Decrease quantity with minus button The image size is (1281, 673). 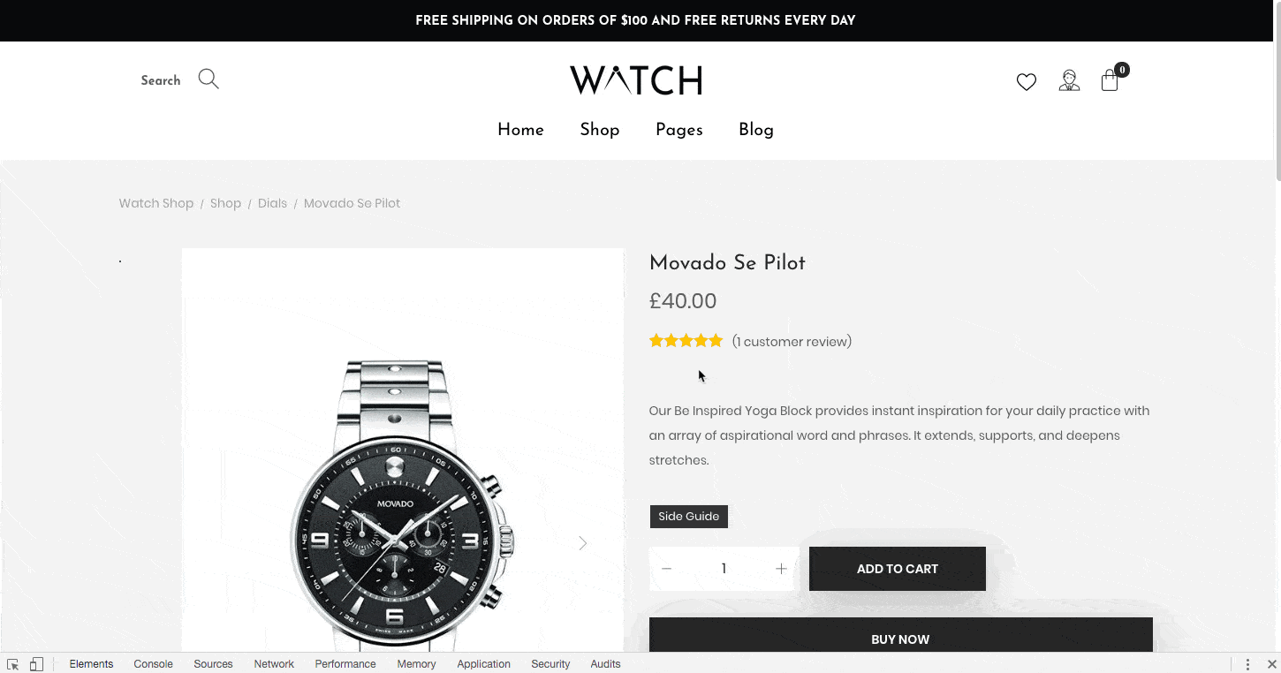[667, 569]
